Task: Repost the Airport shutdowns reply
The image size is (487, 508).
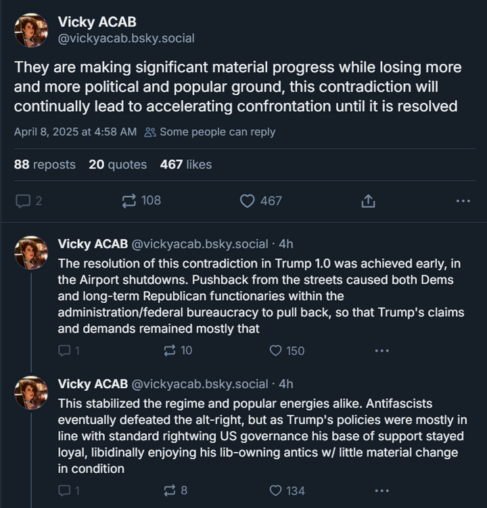Action: 170,350
